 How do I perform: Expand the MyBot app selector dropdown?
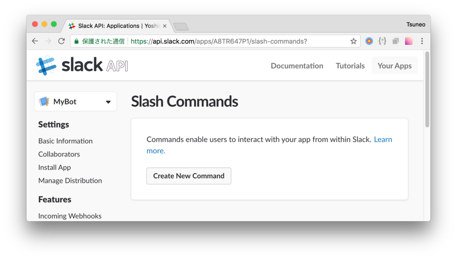(x=75, y=102)
